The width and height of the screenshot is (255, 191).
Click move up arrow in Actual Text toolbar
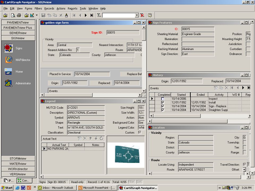pyautogui.click(x=91, y=138)
